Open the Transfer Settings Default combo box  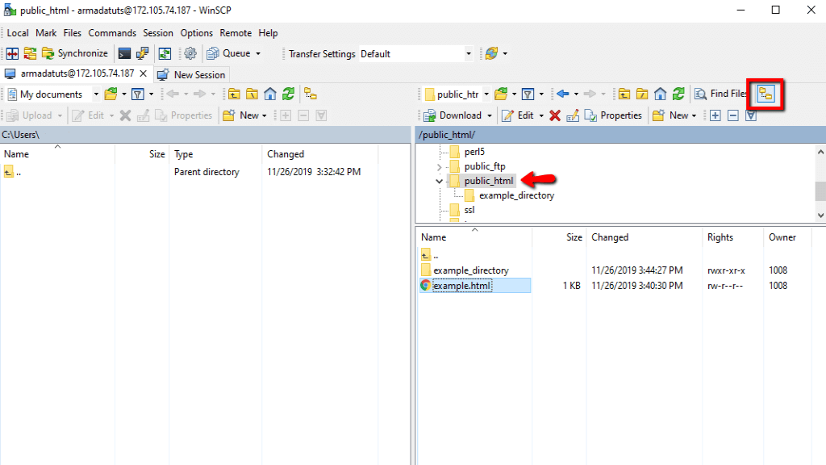(x=415, y=54)
